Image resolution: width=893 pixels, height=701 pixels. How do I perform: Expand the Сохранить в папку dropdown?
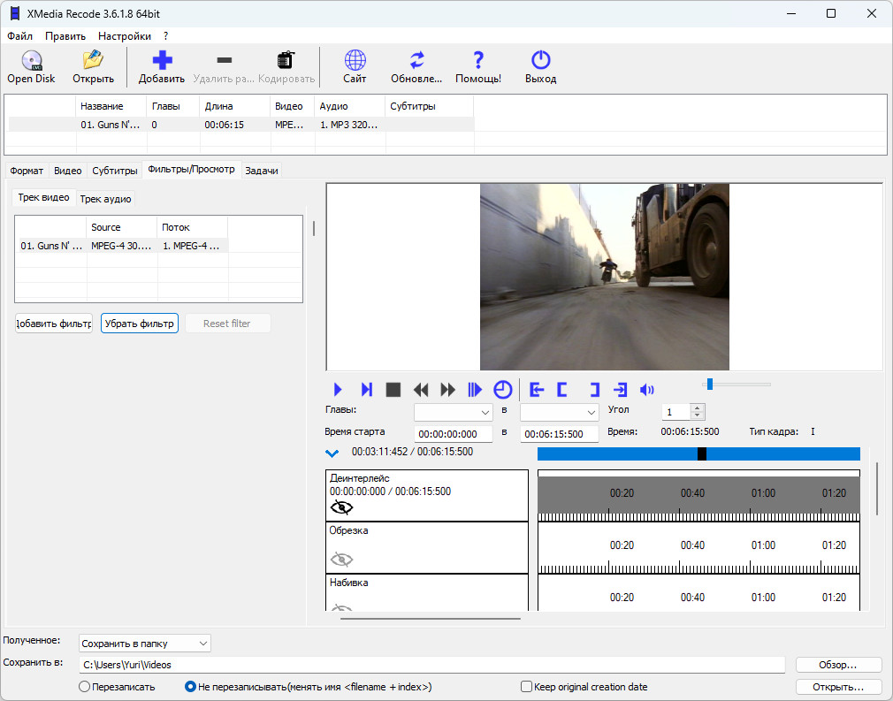click(x=145, y=644)
